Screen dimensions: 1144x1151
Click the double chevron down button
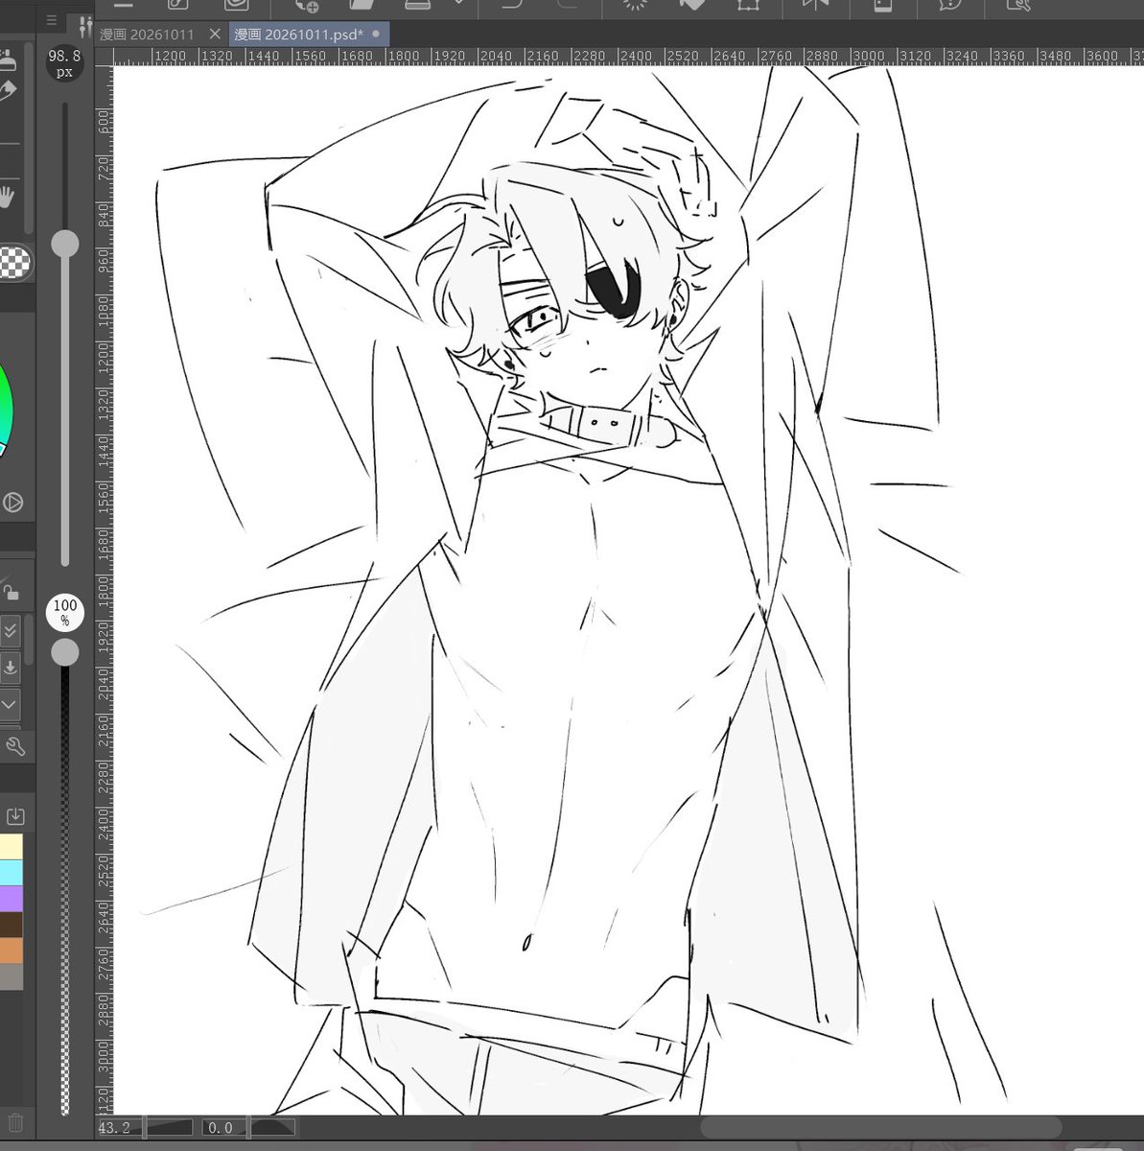point(10,631)
